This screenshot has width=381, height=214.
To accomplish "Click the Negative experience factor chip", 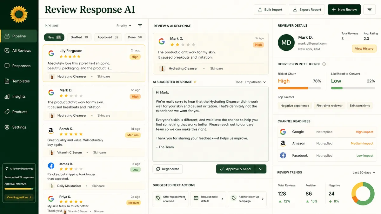I will tap(295, 106).
